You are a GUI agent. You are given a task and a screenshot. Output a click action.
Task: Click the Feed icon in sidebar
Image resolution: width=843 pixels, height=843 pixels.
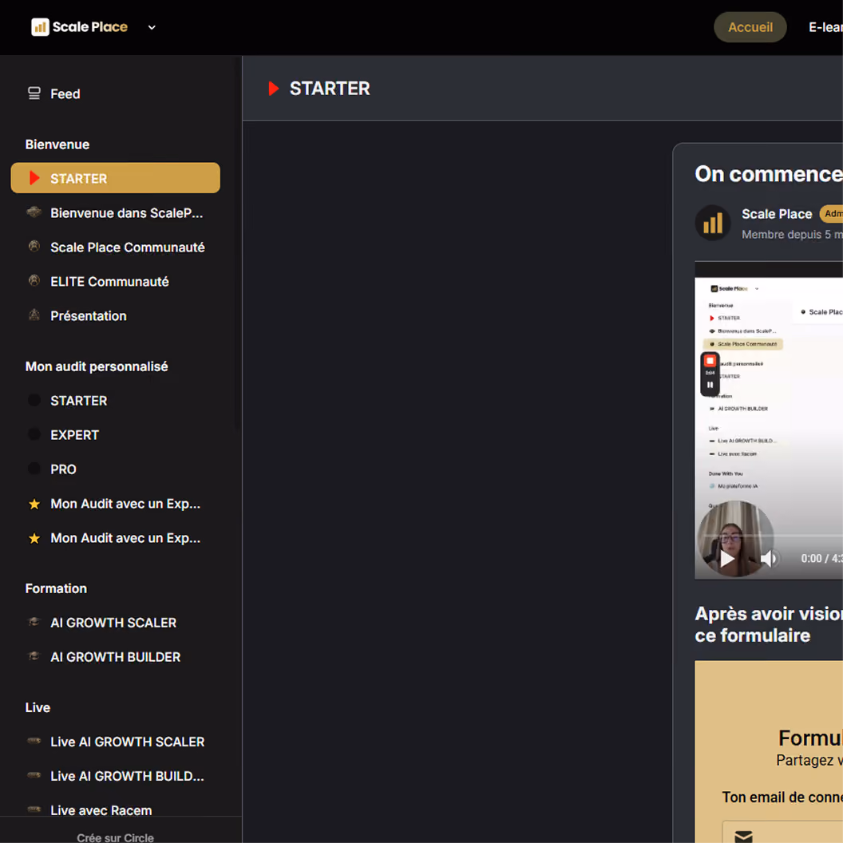coord(34,93)
